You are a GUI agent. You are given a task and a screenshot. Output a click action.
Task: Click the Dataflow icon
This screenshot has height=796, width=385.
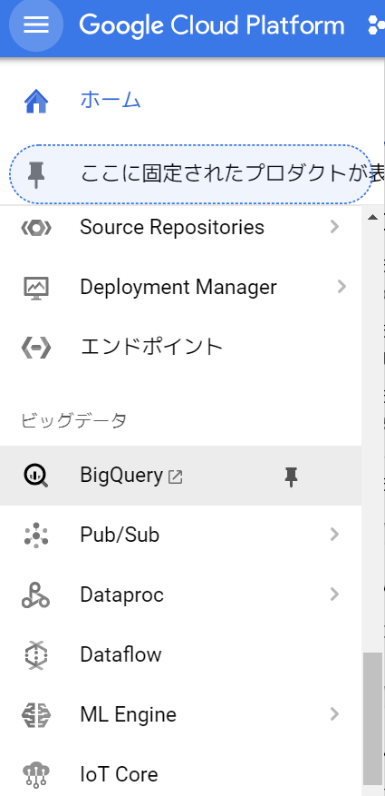[x=36, y=655]
